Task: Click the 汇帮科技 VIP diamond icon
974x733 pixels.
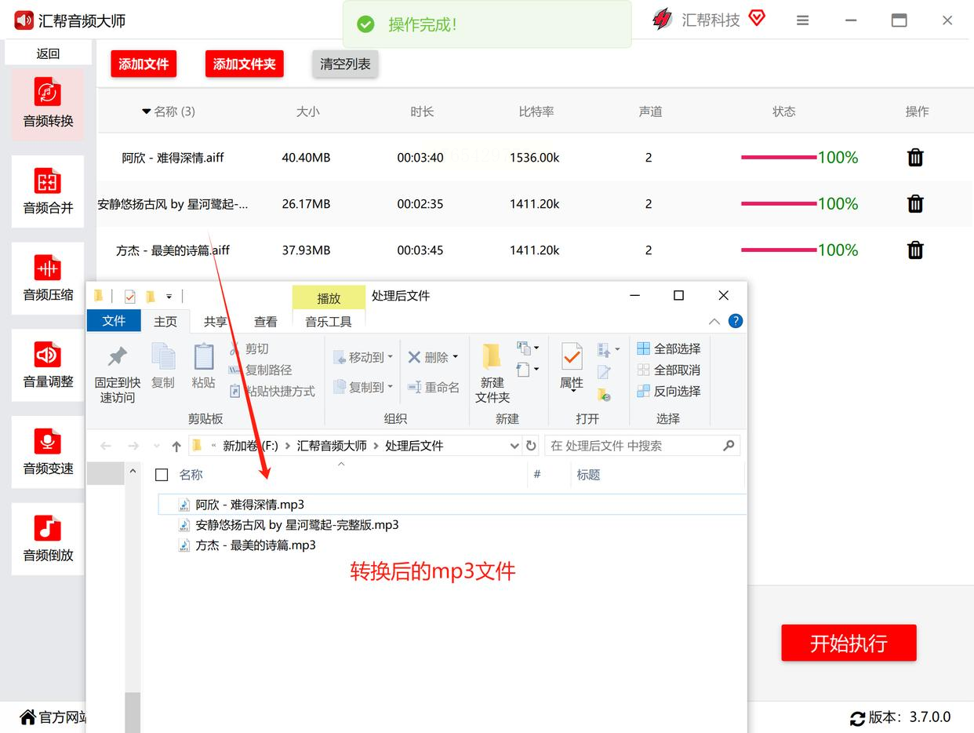Action: (x=757, y=18)
